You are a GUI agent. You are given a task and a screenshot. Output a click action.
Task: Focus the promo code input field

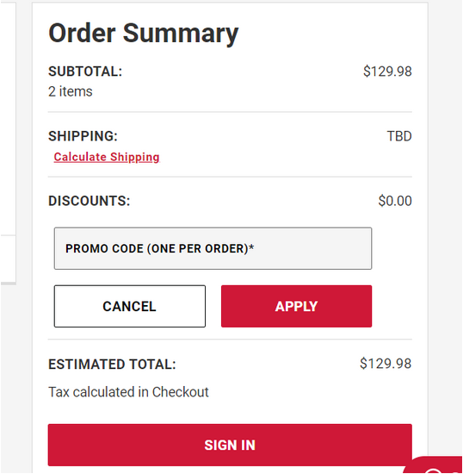coord(213,248)
